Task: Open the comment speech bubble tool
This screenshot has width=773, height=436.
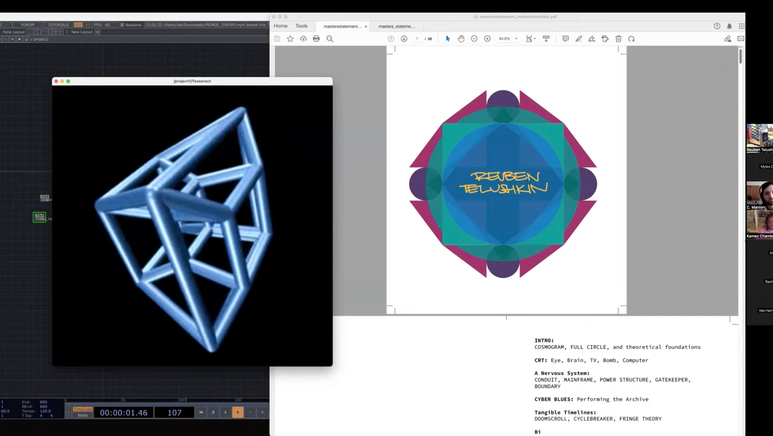Action: point(565,39)
